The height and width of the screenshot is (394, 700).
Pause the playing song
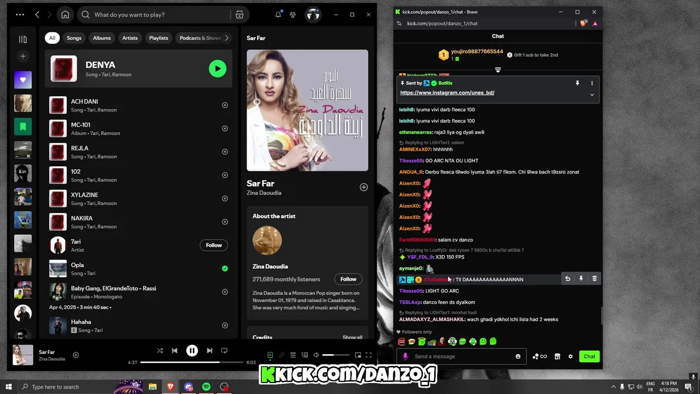[x=192, y=351]
